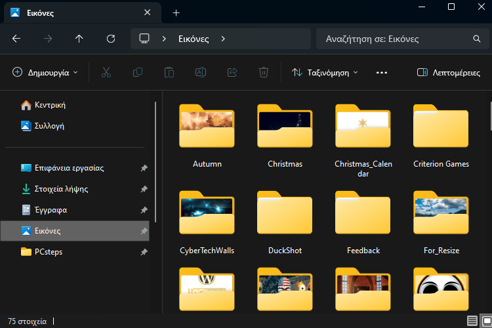492x328 pixels.
Task: Click the sidebar vertical scrollbar
Action: pyautogui.click(x=155, y=162)
